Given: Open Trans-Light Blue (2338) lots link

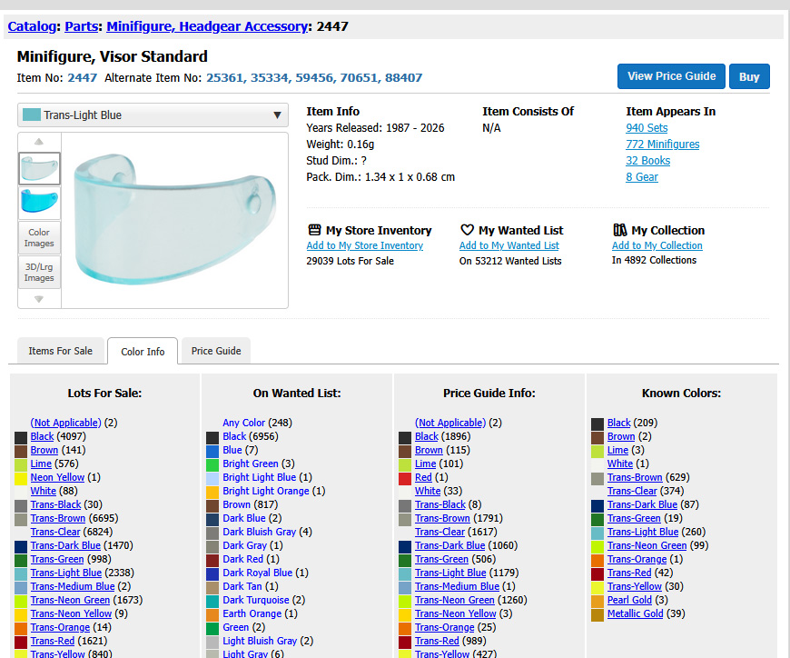Looking at the screenshot, I should pos(66,573).
